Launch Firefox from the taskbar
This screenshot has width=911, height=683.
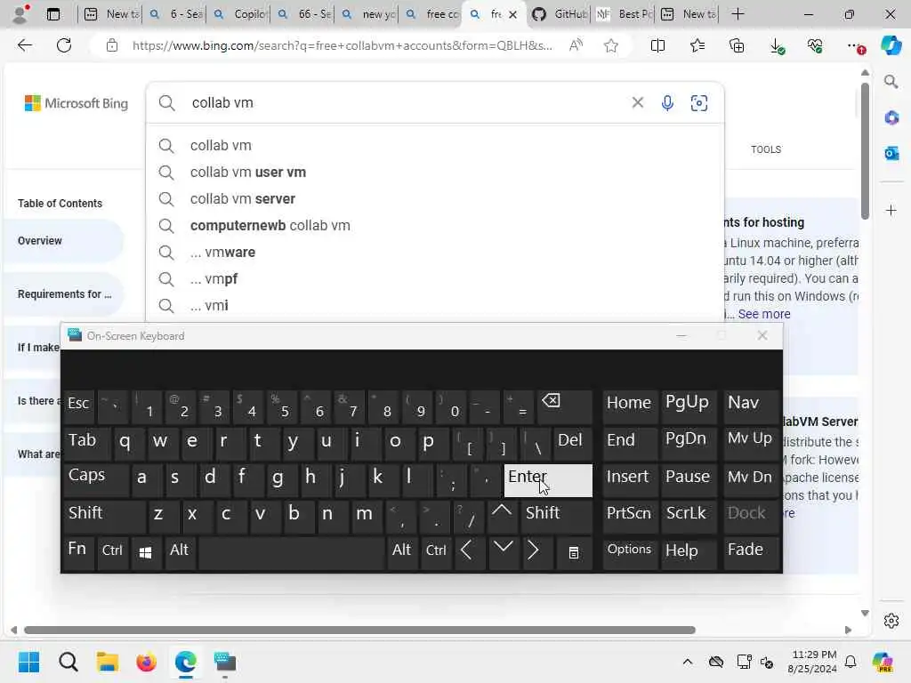coord(147,662)
